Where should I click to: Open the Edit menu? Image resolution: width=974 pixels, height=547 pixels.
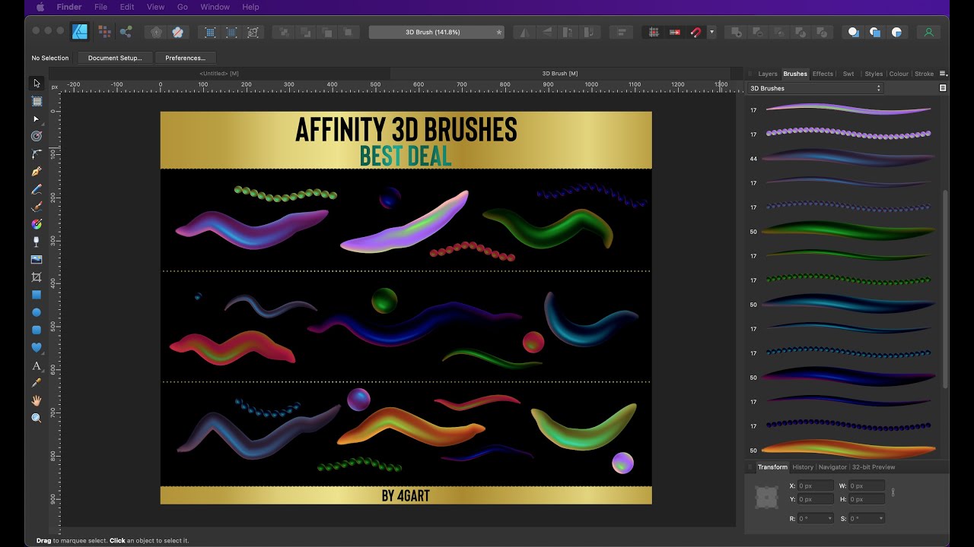(127, 7)
